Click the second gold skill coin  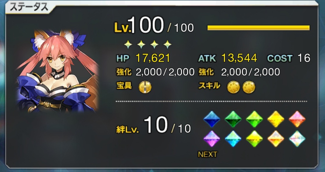pos(249,87)
